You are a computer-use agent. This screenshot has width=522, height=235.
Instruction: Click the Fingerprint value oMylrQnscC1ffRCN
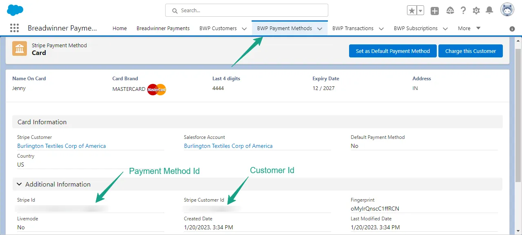[375, 209]
